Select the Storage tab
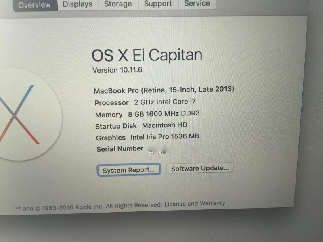Screen dimensions: 323x242 click(x=118, y=4)
